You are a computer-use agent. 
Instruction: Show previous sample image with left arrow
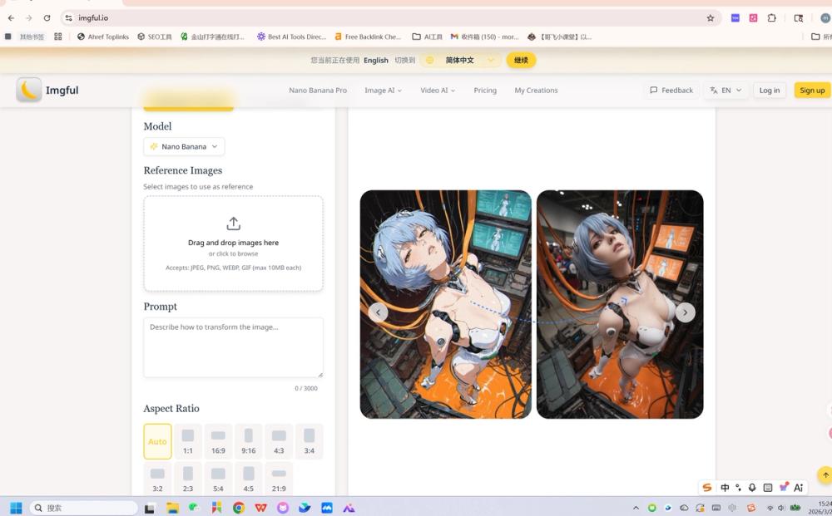378,312
